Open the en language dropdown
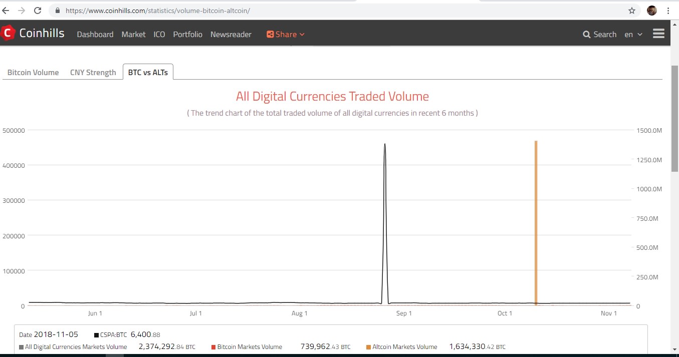 (633, 35)
